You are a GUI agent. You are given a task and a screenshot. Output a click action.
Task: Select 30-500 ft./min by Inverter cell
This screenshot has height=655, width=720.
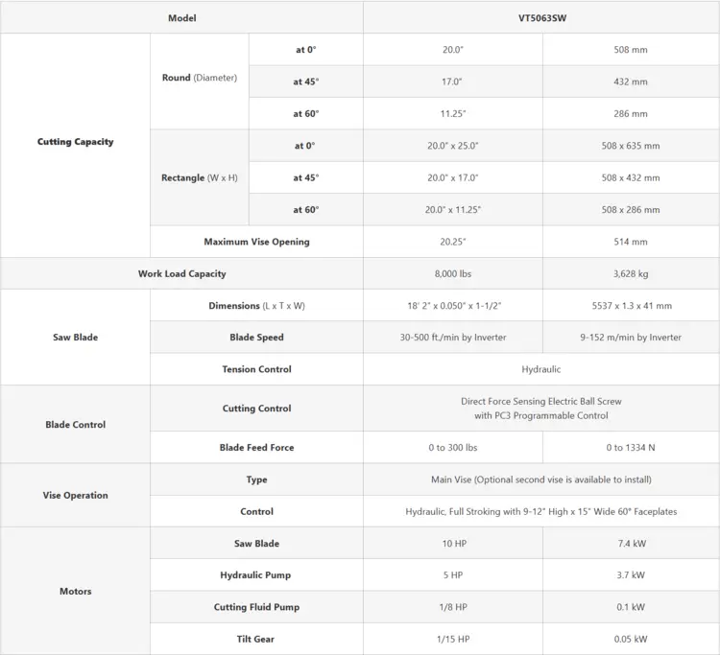pos(453,338)
